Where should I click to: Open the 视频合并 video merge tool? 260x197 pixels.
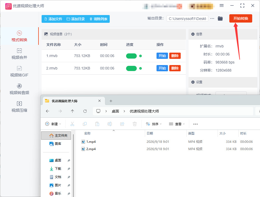tap(19, 54)
